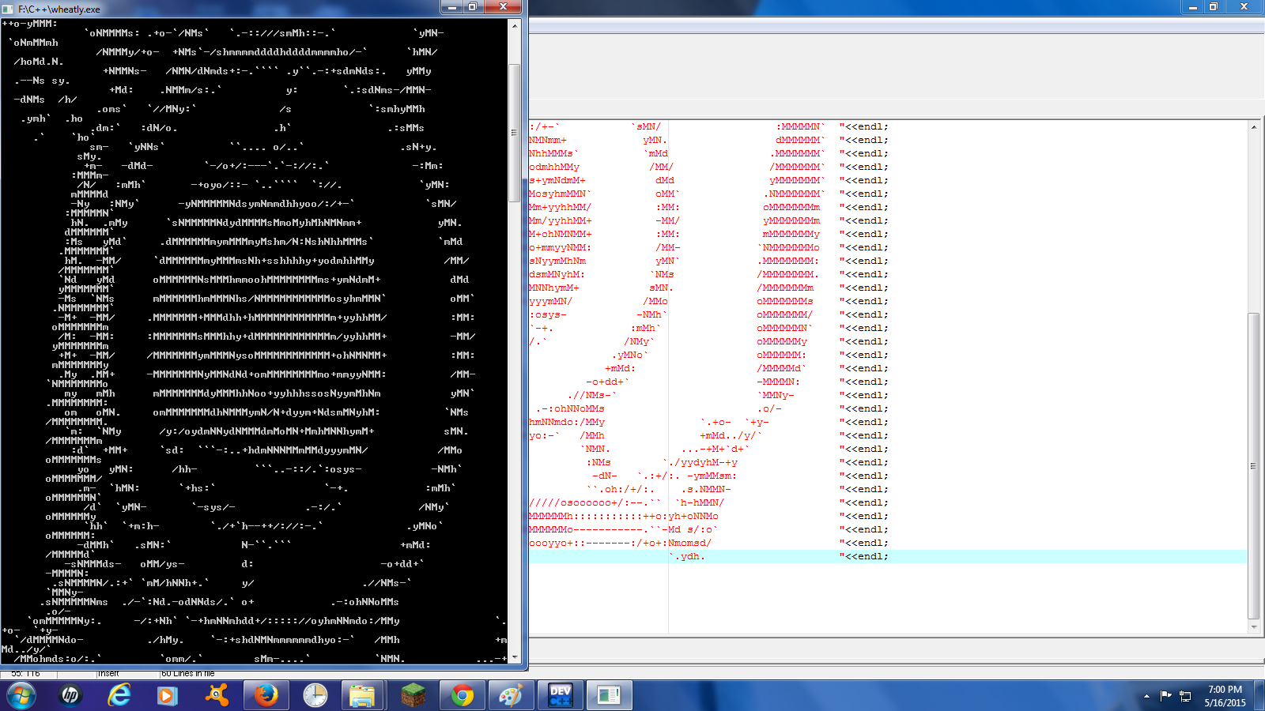Open Paint from the taskbar

(x=512, y=695)
